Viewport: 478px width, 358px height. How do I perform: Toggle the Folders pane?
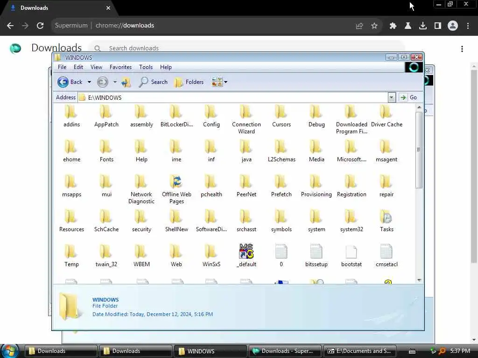click(189, 82)
